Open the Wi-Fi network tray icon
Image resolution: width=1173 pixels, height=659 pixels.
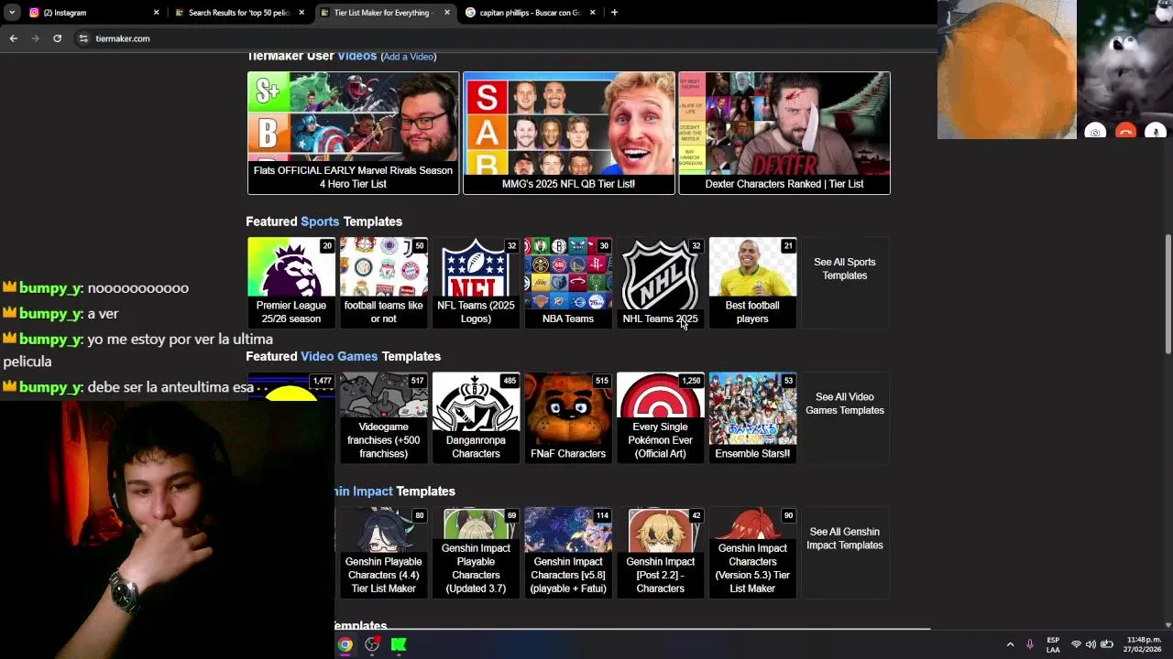(x=1076, y=644)
